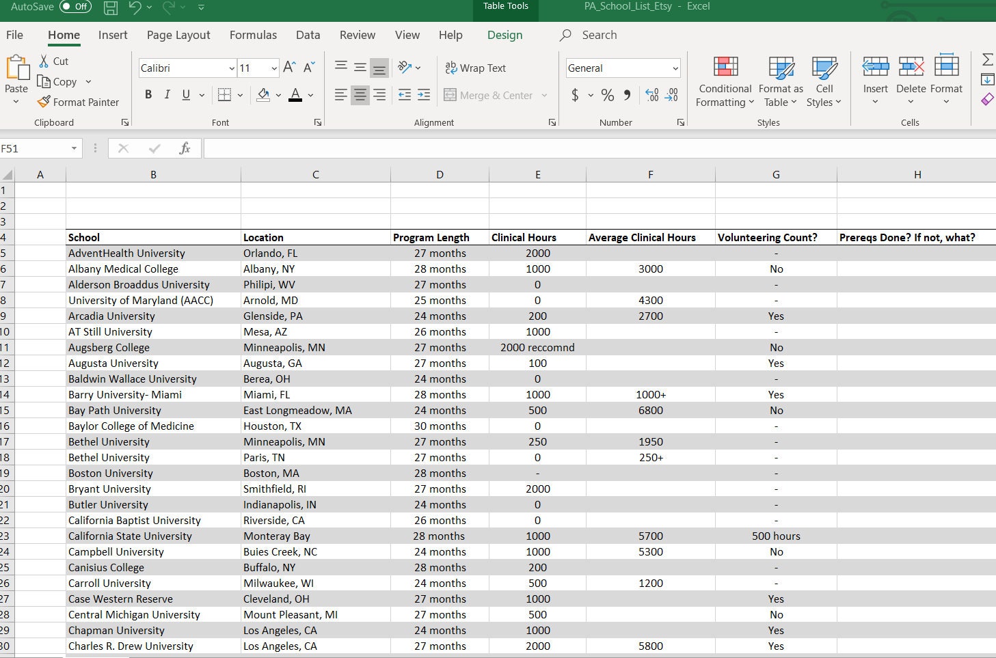
Task: Toggle Merge & Center for selection
Action: tap(488, 95)
